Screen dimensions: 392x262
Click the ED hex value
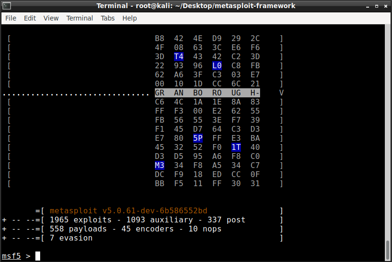click(x=217, y=174)
